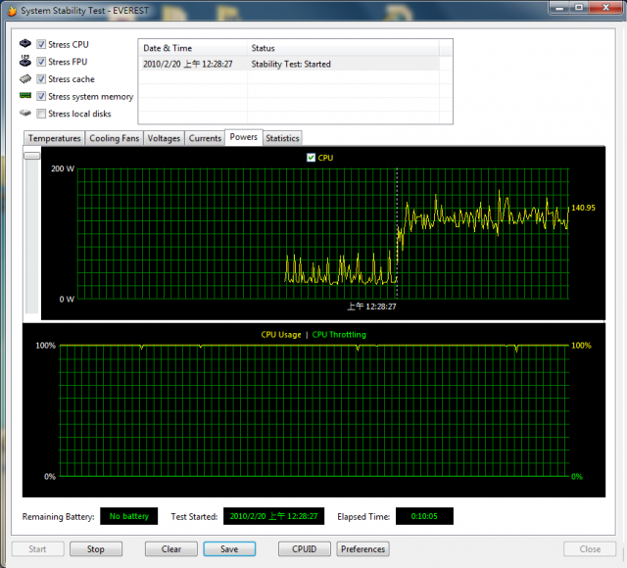Select the Voltages tab

click(x=164, y=138)
